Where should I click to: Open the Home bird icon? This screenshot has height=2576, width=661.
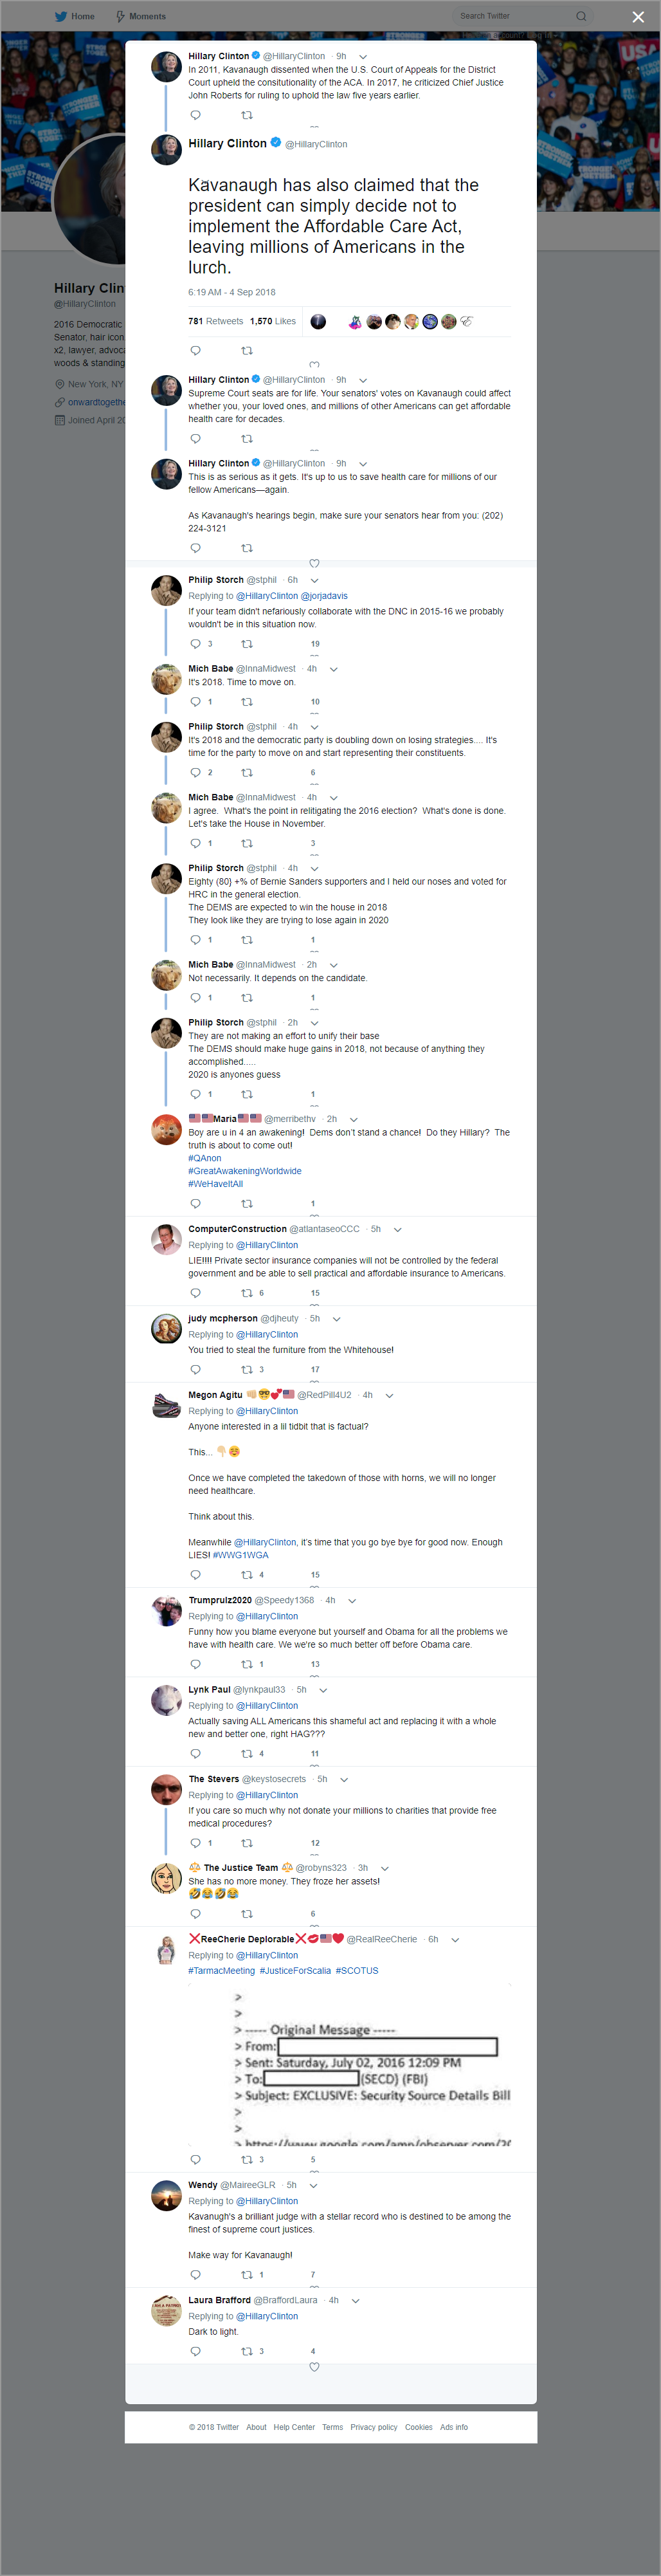pos(61,16)
